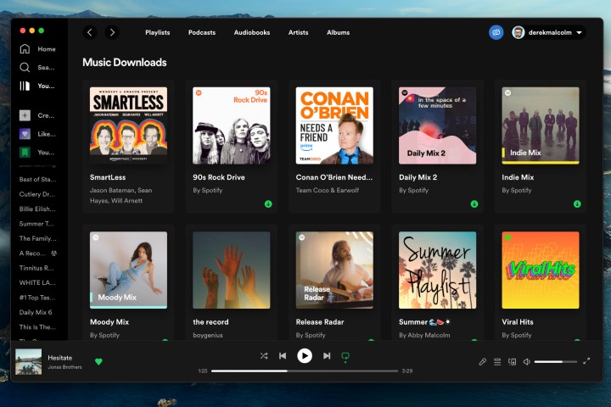The image size is (611, 407).
Task: Click the blue offline mode icon
Action: click(x=496, y=32)
